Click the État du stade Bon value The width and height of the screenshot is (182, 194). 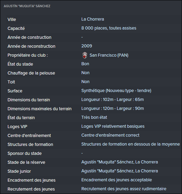click(x=85, y=64)
